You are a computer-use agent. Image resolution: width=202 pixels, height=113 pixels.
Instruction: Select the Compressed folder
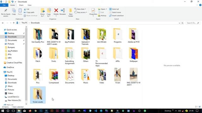point(54,76)
